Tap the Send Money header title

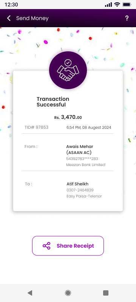click(x=32, y=18)
